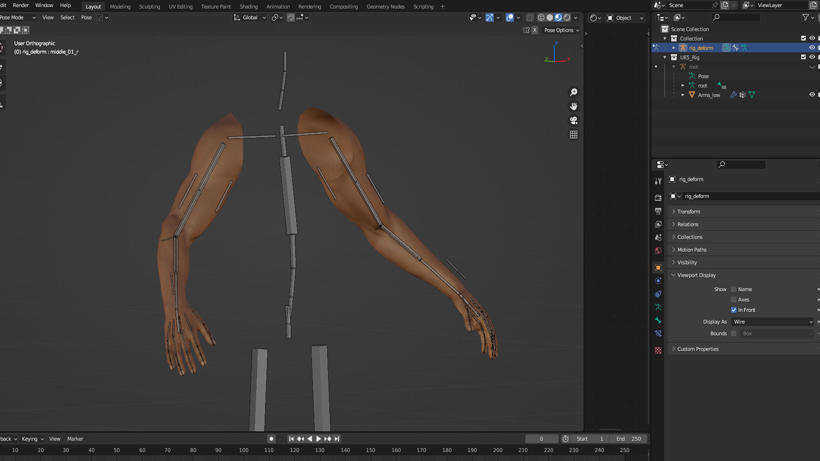Select material preview shading
The image size is (820, 461).
558,18
